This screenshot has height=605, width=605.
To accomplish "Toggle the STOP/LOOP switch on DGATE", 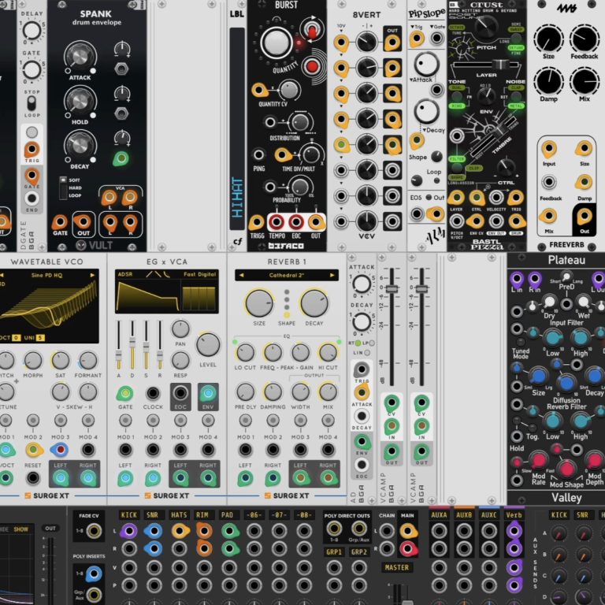I will coord(32,103).
